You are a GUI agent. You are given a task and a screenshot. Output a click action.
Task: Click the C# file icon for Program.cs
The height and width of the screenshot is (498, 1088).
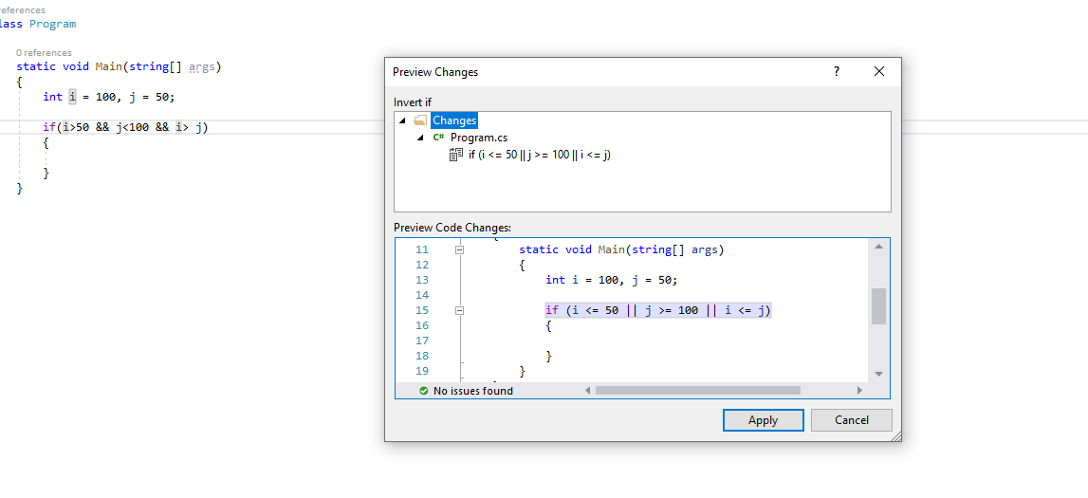point(438,138)
